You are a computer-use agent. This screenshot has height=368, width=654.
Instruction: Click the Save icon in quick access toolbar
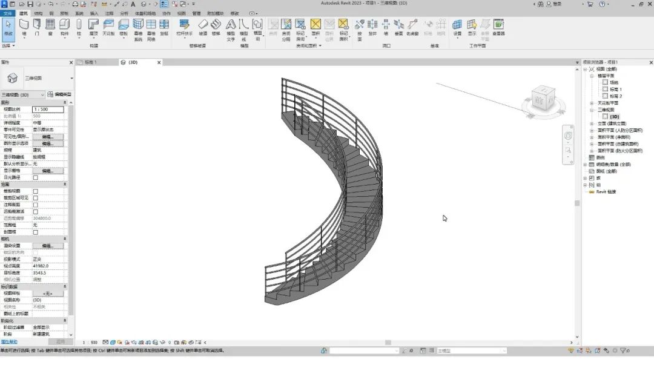[30, 4]
